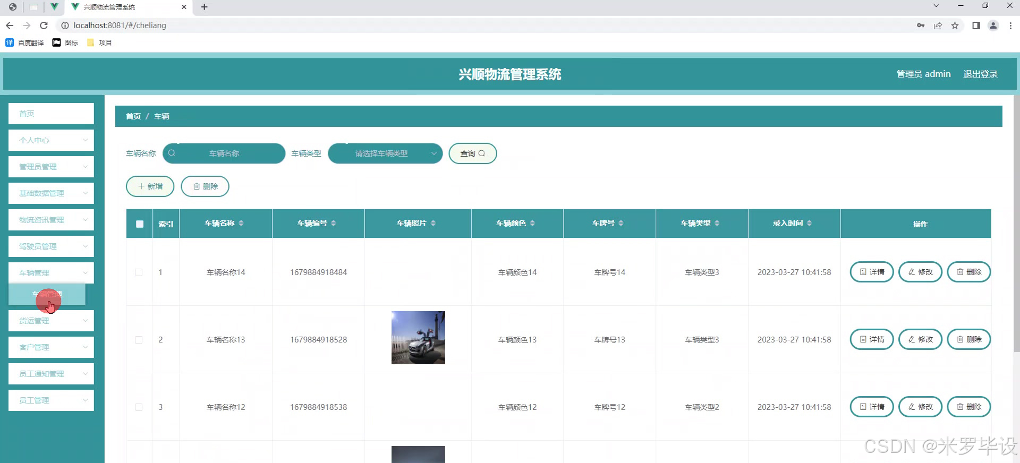1020x463 pixels.
Task: Click 退出登录 to log out
Action: point(980,74)
